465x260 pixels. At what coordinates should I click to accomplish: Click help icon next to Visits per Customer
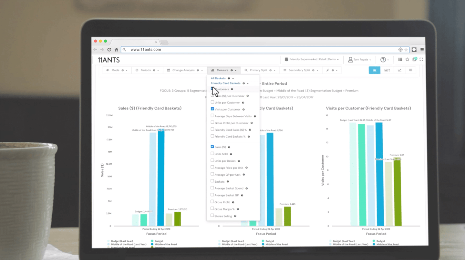pos(243,110)
